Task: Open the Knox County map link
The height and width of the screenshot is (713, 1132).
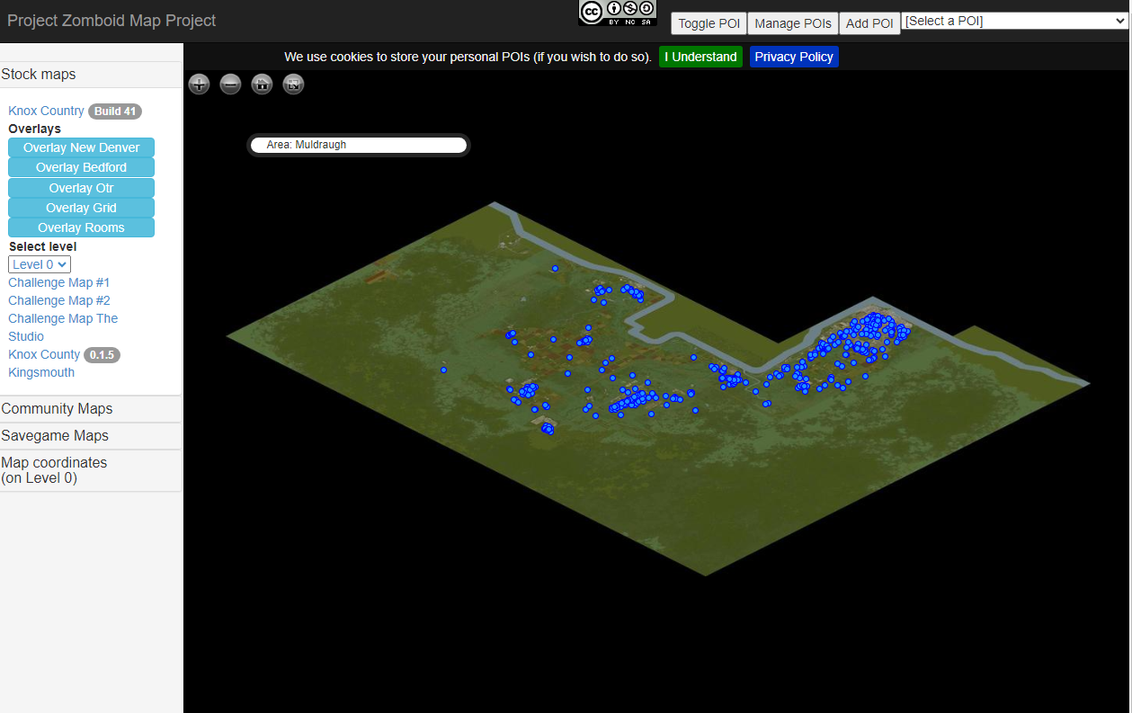Action: tap(44, 354)
